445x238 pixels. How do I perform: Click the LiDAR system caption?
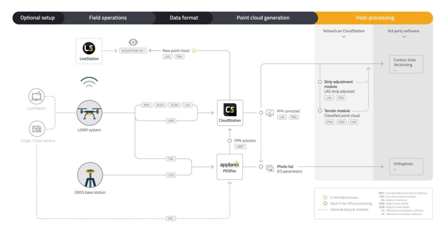click(x=89, y=130)
